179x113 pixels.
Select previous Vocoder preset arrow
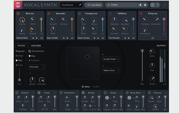[x=64, y=38]
